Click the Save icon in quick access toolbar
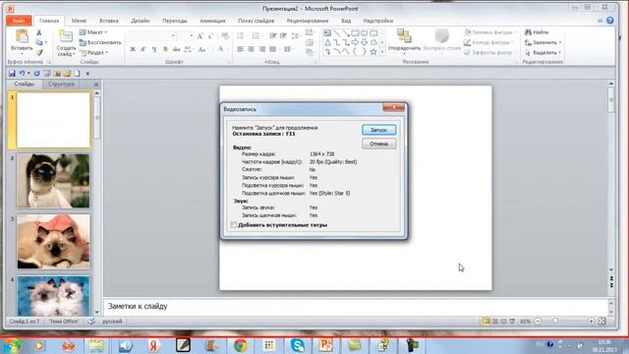 point(12,74)
